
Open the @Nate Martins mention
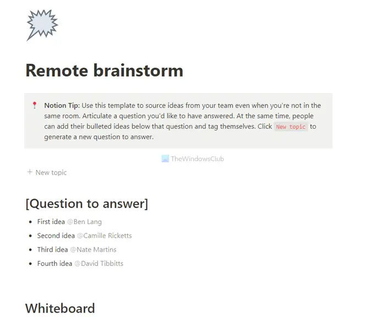click(94, 250)
